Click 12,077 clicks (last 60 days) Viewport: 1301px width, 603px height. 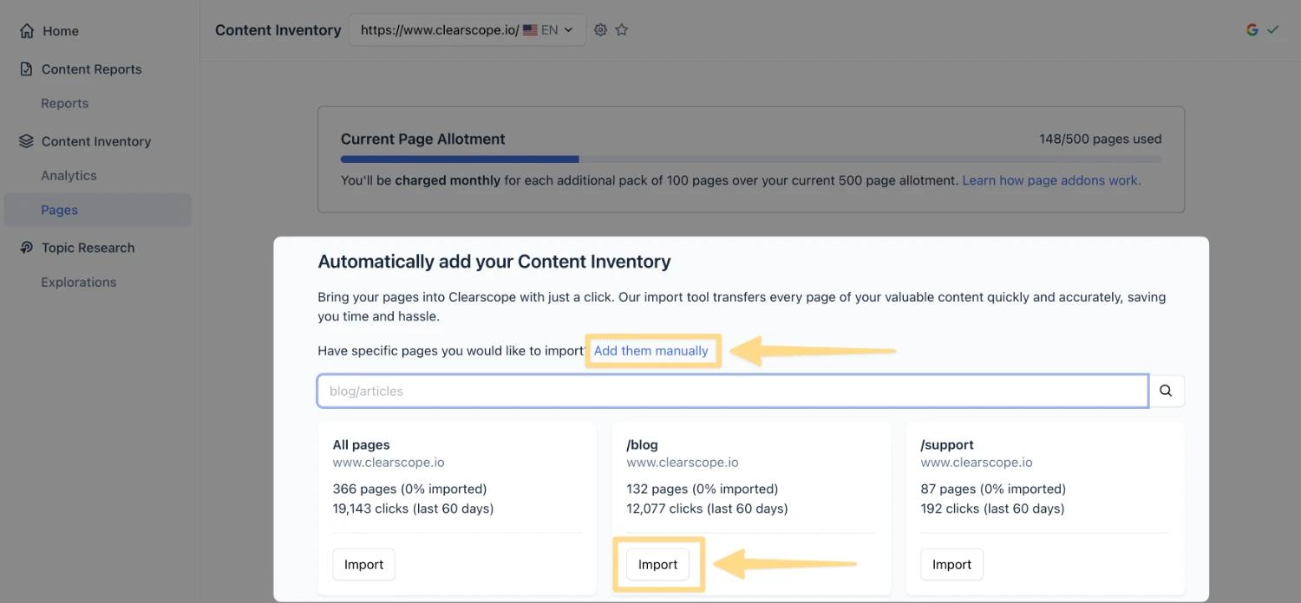point(707,509)
